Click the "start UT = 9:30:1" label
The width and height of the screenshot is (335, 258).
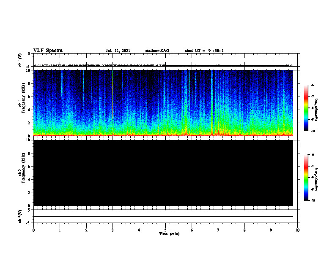coord(204,51)
